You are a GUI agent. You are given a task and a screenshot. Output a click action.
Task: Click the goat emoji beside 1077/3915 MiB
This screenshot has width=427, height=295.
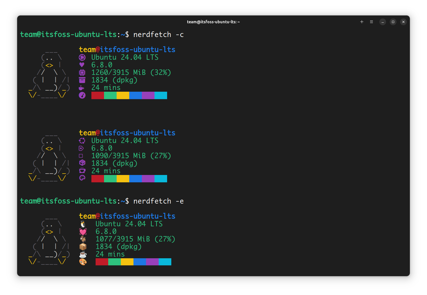click(x=83, y=239)
